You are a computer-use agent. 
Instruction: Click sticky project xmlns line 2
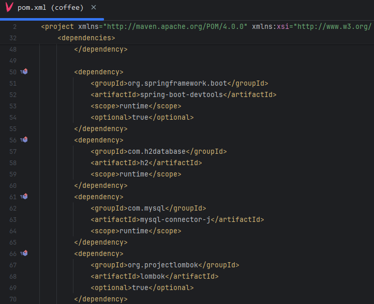pos(206,26)
